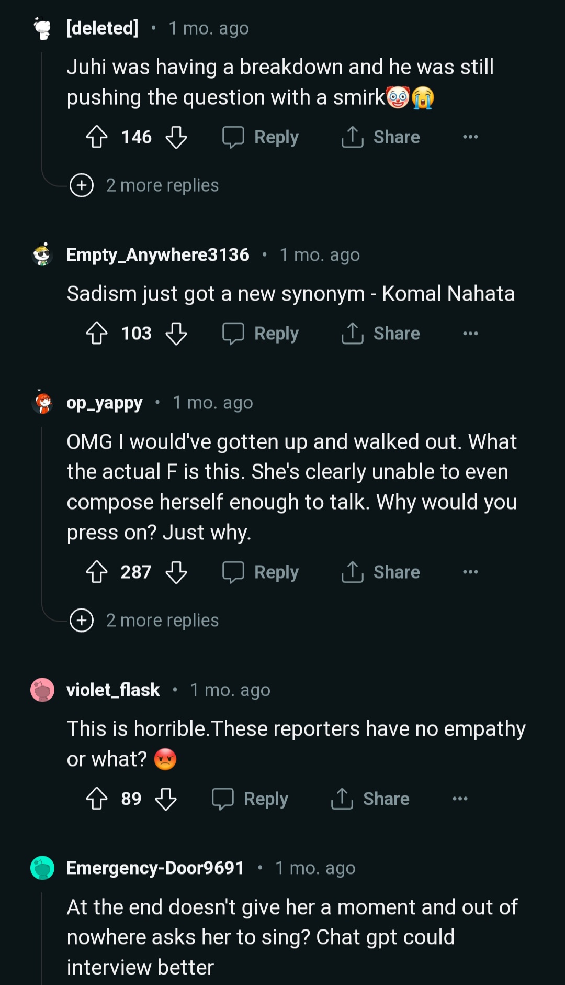Viewport: 565px width, 985px height.
Task: Open Empty_Anywhere3136's user profile
Action: pos(158,255)
